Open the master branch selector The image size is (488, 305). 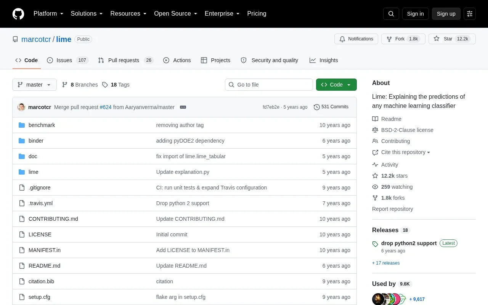pos(34,85)
